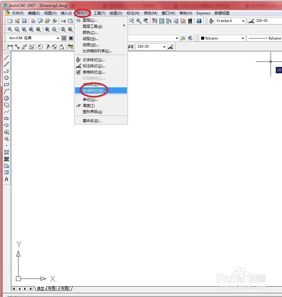Image resolution: width=282 pixels, height=297 pixels.
Task: Click the Zoom out minus magnifier icon
Action: click(54, 29)
